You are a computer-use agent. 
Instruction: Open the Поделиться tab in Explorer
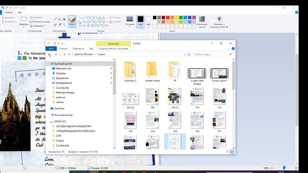pos(78,49)
